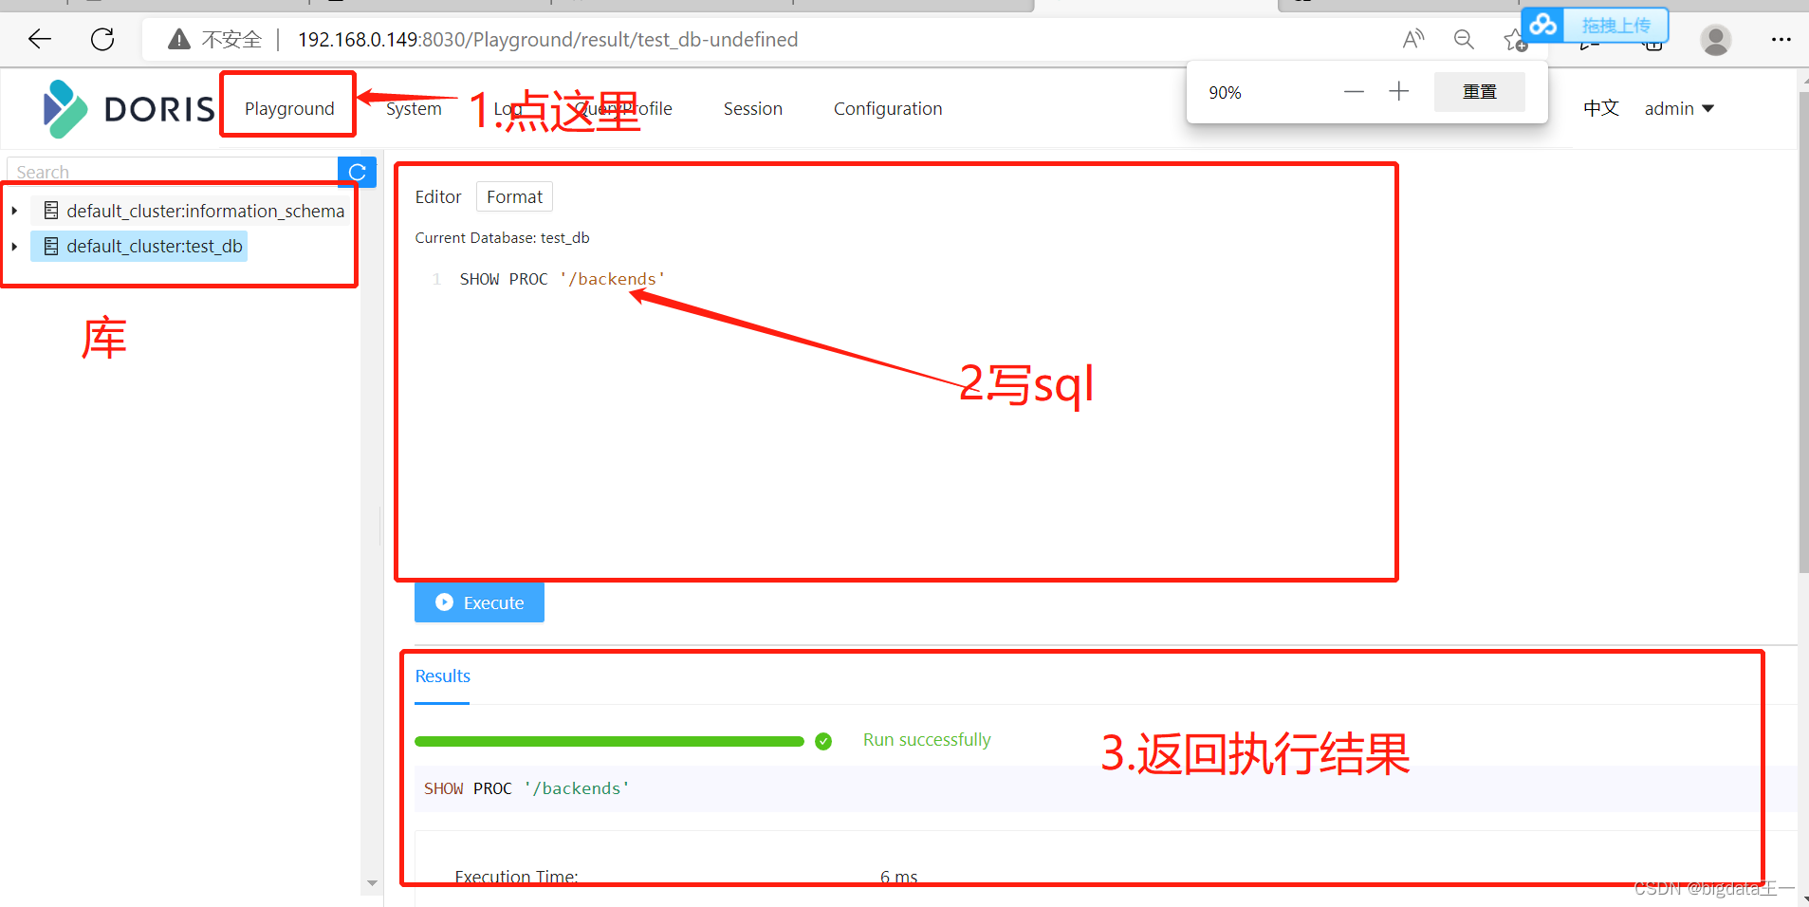The image size is (1809, 907).
Task: Expand the default_cluster:test_db node
Action: pos(14,246)
